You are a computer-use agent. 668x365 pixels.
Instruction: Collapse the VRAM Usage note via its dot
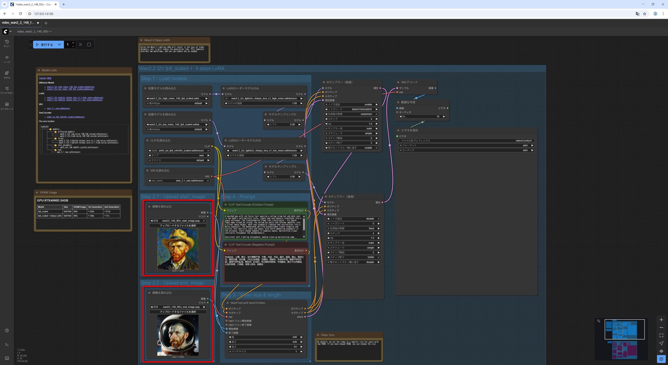[x=37, y=193]
